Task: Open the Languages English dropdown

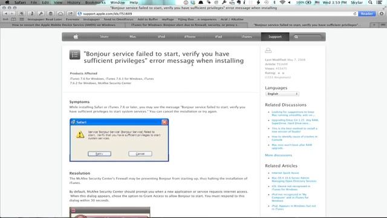Action: click(x=282, y=94)
